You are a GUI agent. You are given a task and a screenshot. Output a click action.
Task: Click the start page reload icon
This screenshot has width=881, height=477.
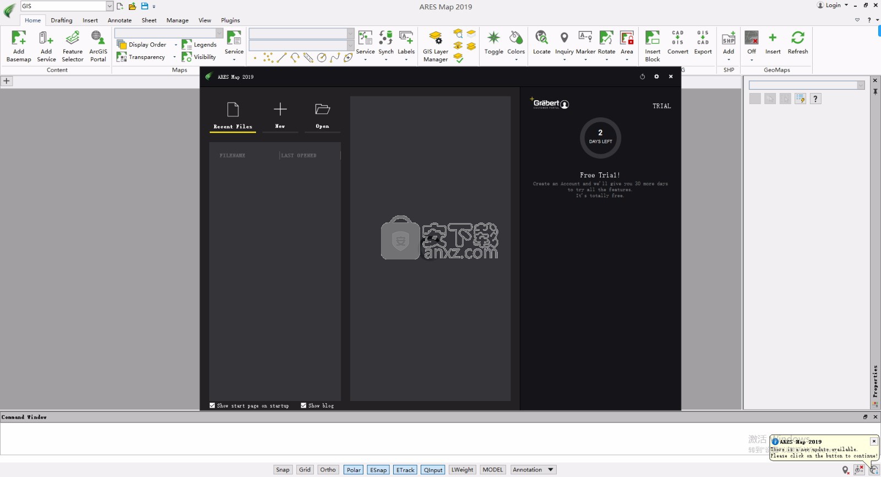coord(642,77)
